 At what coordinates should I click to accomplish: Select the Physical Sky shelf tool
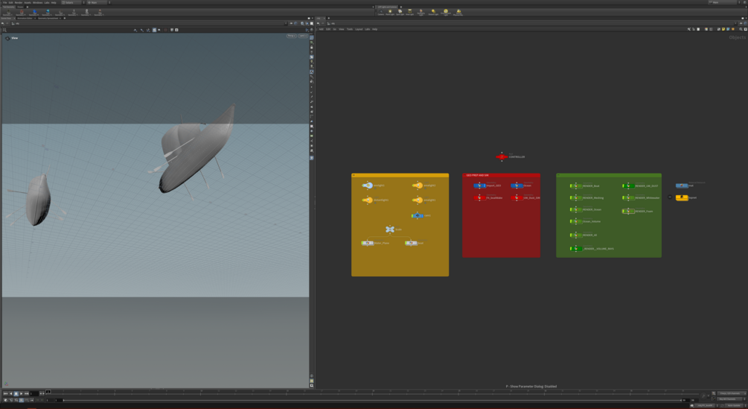(458, 12)
